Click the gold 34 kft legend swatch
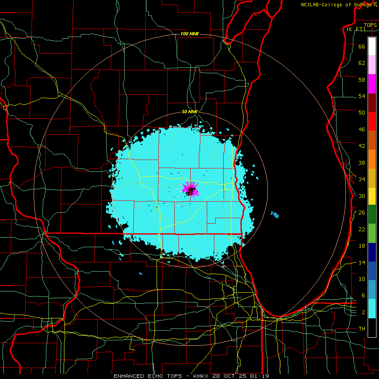Image resolution: width=379 pixels, height=379 pixels. pos(372,178)
